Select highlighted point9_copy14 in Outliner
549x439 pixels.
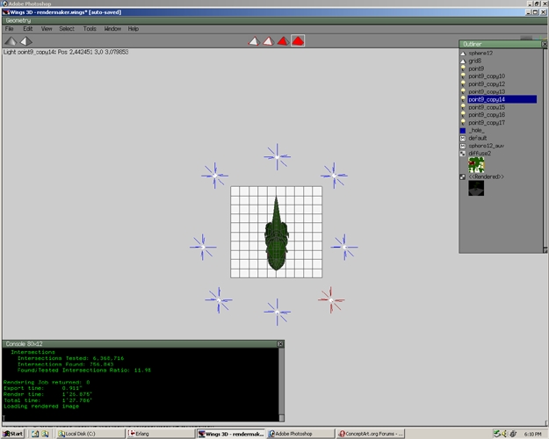502,99
